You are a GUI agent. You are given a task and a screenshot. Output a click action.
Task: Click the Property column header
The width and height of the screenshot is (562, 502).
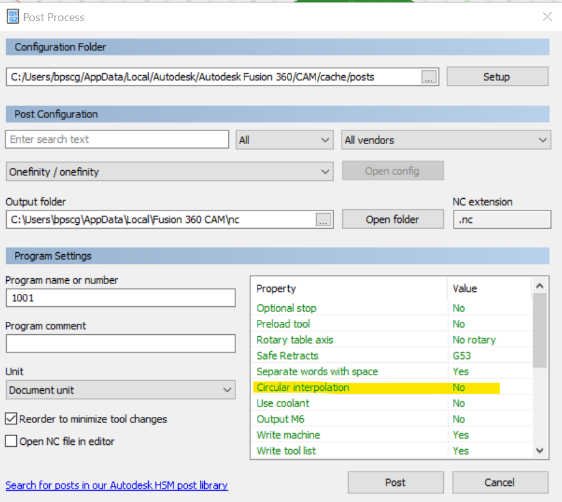(x=349, y=288)
